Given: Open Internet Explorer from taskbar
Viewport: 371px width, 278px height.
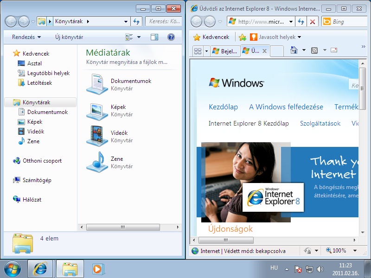Looking at the screenshot, I should point(40,269).
